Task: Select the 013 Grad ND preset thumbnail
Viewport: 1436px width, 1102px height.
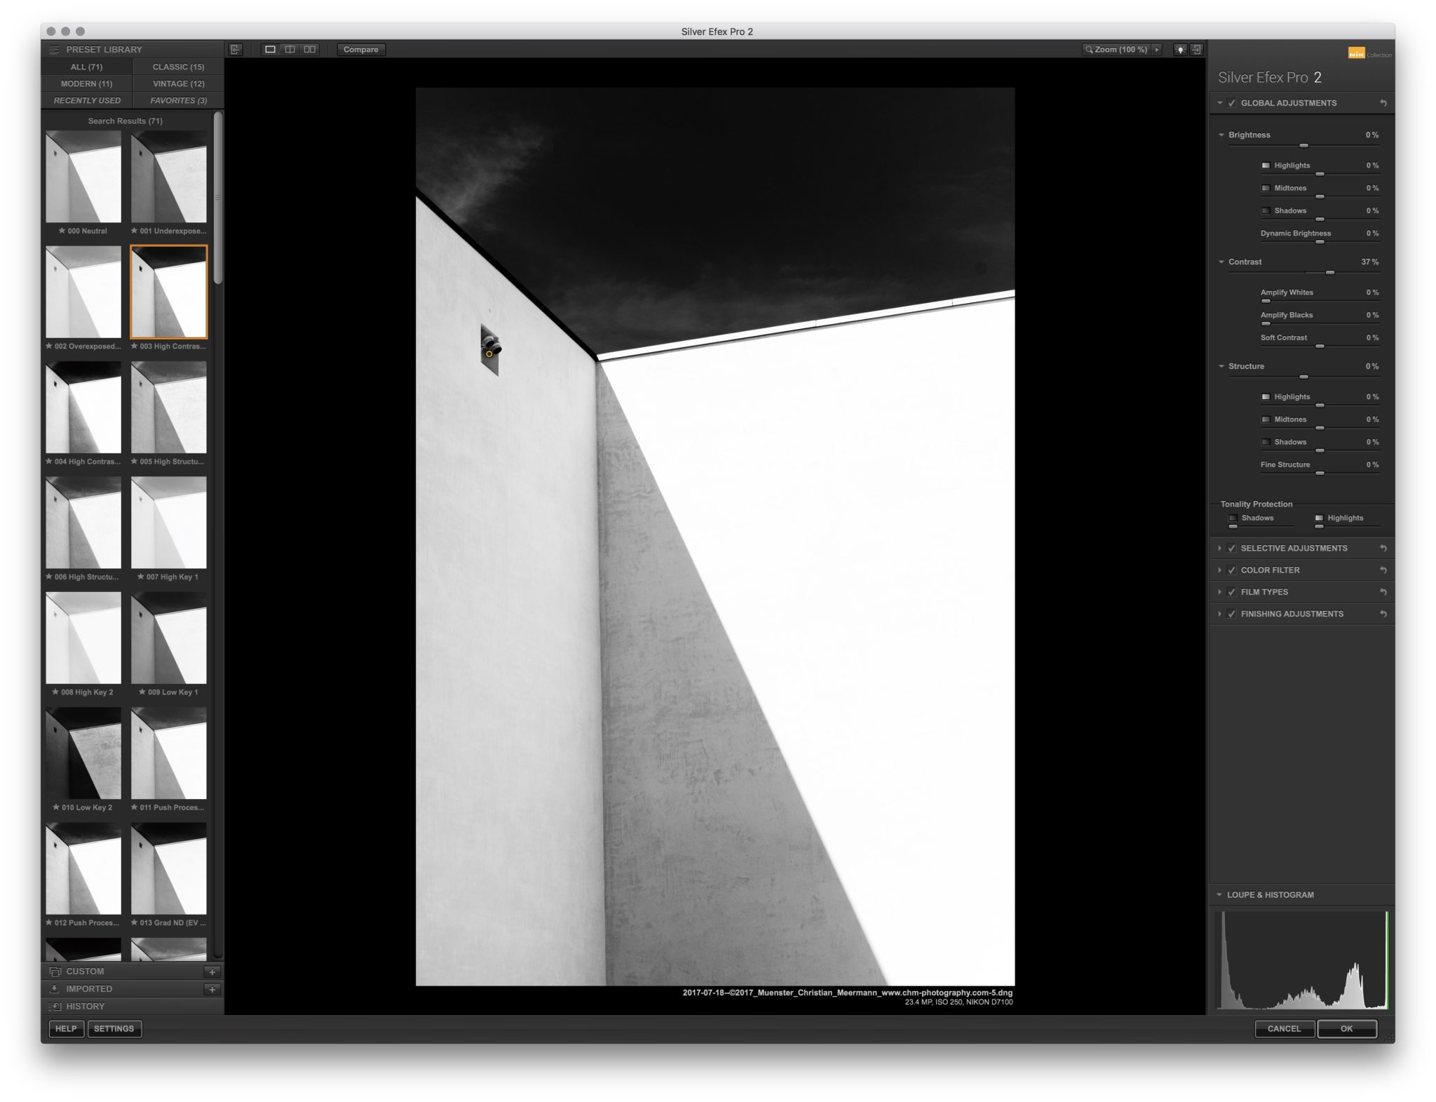Action: (x=169, y=868)
